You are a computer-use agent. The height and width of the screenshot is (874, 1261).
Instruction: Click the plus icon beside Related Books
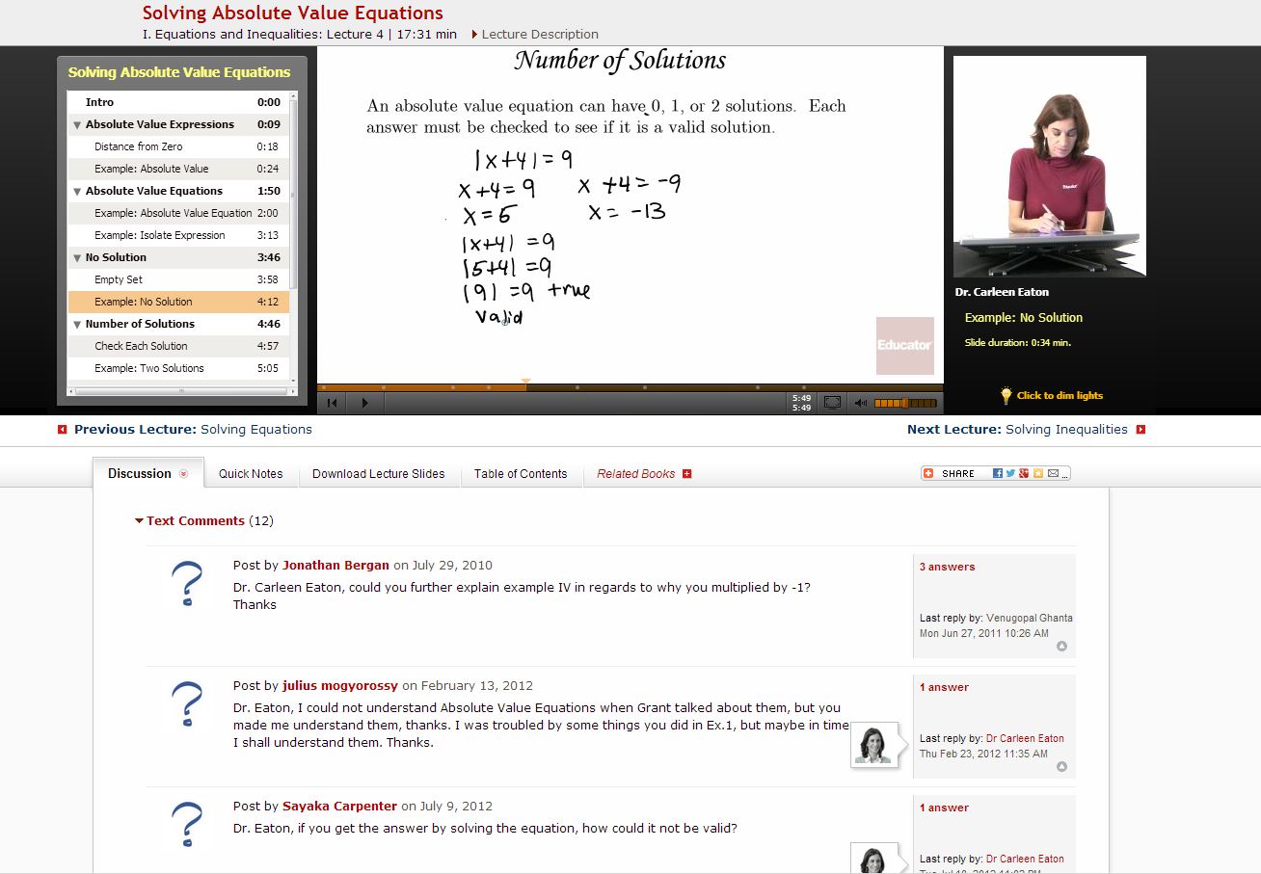(687, 473)
